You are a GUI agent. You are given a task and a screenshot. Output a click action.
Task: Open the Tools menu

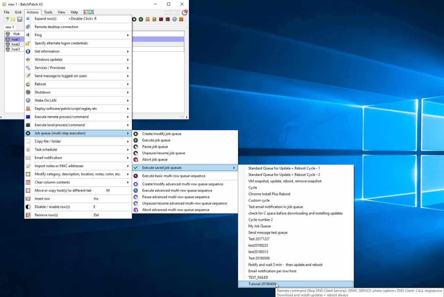48,12
